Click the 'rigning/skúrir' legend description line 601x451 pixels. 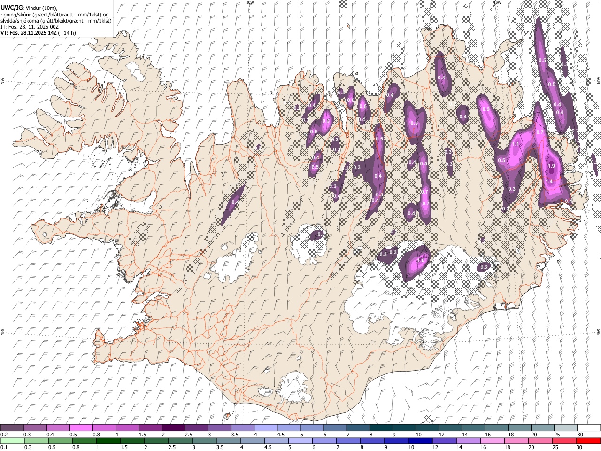pyautogui.click(x=54, y=15)
